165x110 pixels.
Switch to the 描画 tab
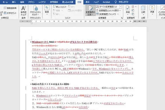point(22,2)
